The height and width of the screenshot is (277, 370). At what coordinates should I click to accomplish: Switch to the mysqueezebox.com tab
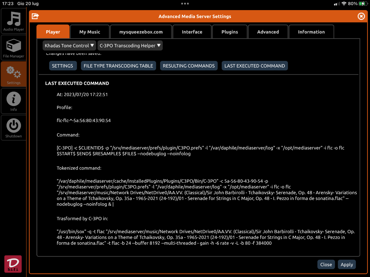click(141, 32)
